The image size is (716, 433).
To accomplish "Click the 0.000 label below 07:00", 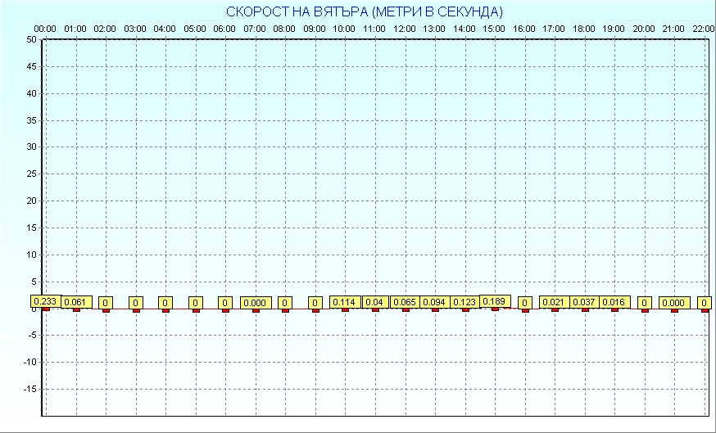I will pos(256,303).
